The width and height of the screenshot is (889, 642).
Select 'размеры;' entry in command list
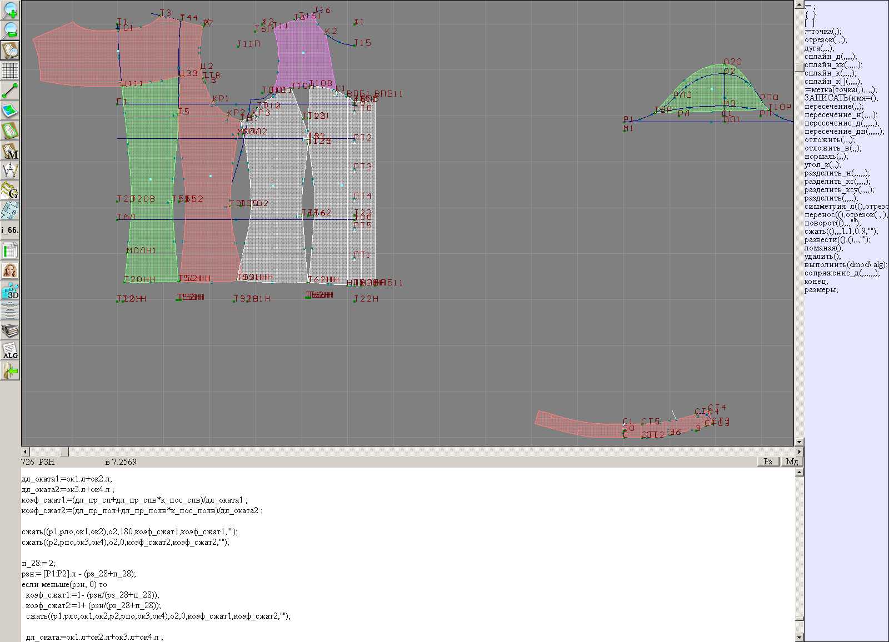point(821,290)
